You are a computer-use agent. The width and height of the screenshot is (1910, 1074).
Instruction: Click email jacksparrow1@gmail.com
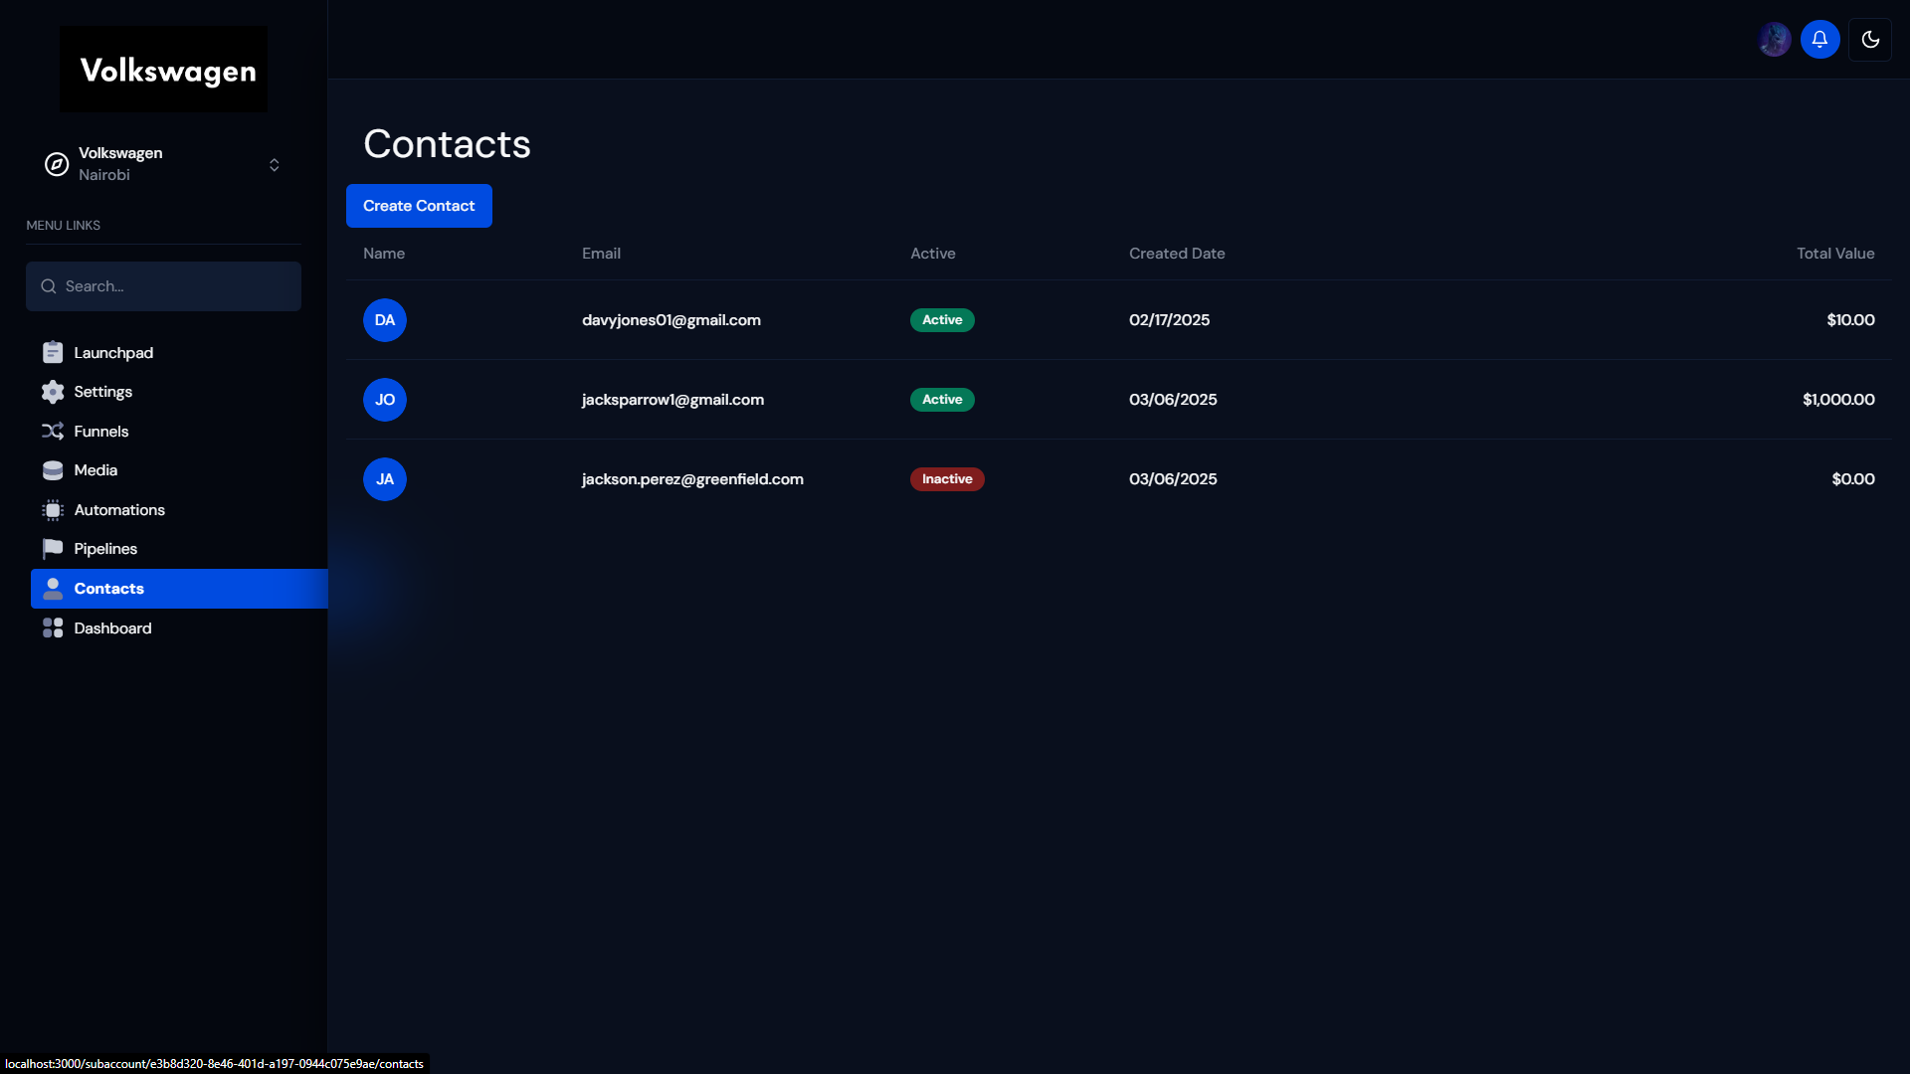click(673, 400)
